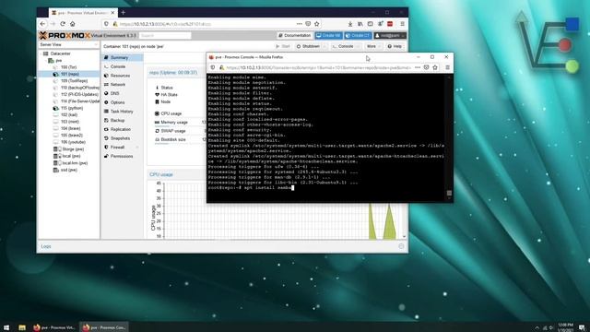Open the Options section
590x332 pixels.
(x=122, y=102)
